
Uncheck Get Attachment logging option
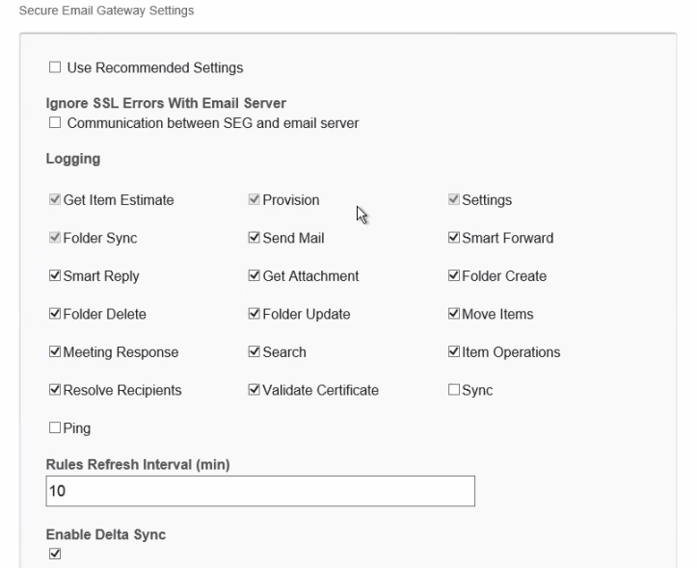(x=255, y=276)
